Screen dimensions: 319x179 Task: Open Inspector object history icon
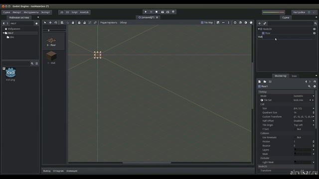[x=315, y=82]
